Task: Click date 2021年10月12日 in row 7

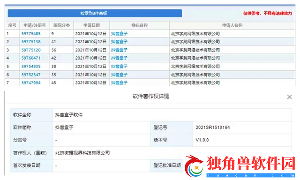Action: click(x=90, y=82)
